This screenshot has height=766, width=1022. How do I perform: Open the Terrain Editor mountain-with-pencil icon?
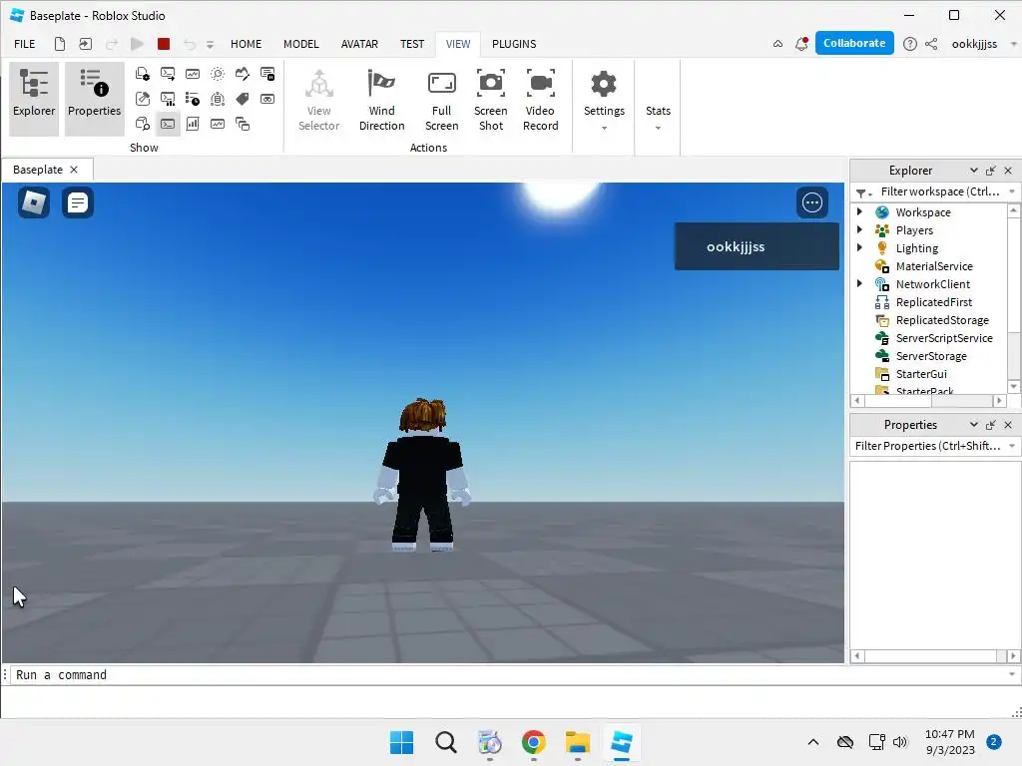243,74
